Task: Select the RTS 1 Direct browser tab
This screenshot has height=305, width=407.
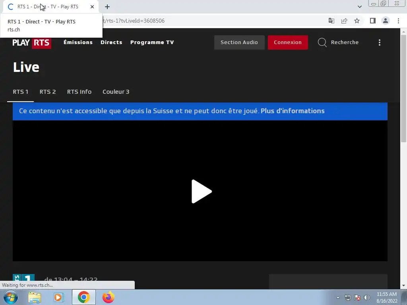Action: (50, 7)
